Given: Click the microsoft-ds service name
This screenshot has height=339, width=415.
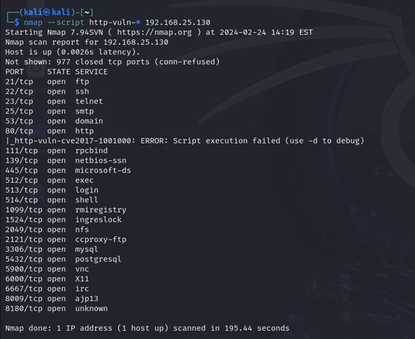Looking at the screenshot, I should (103, 171).
